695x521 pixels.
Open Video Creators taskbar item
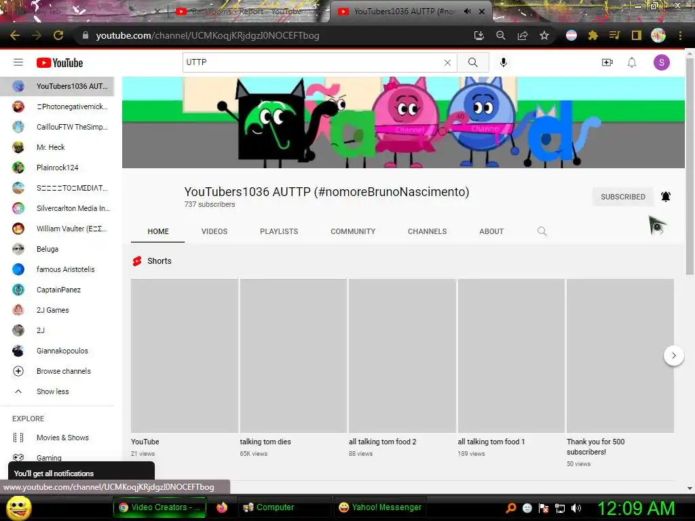160,507
